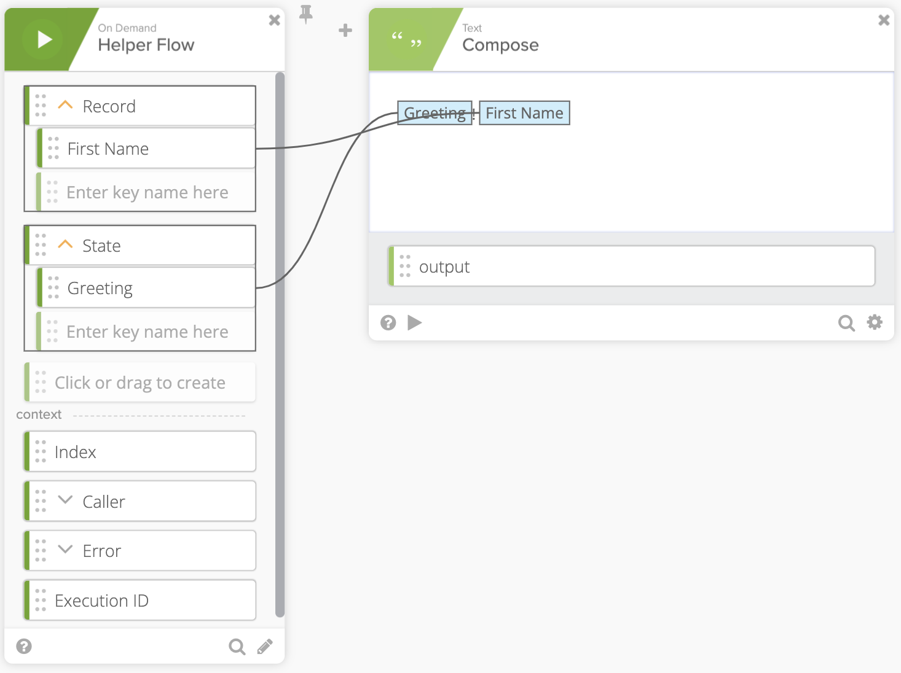Collapse the State group
Image resolution: width=901 pixels, height=673 pixels.
coord(65,245)
